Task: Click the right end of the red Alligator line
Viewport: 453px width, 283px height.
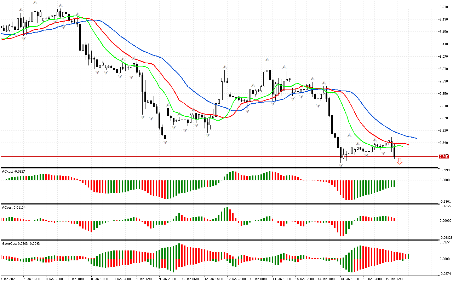Action: click(x=408, y=144)
